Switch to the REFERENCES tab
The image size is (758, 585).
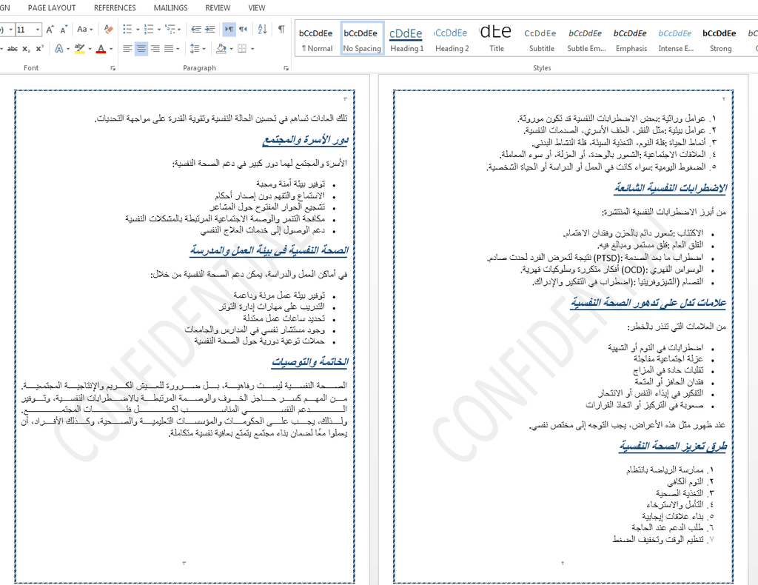pos(115,7)
